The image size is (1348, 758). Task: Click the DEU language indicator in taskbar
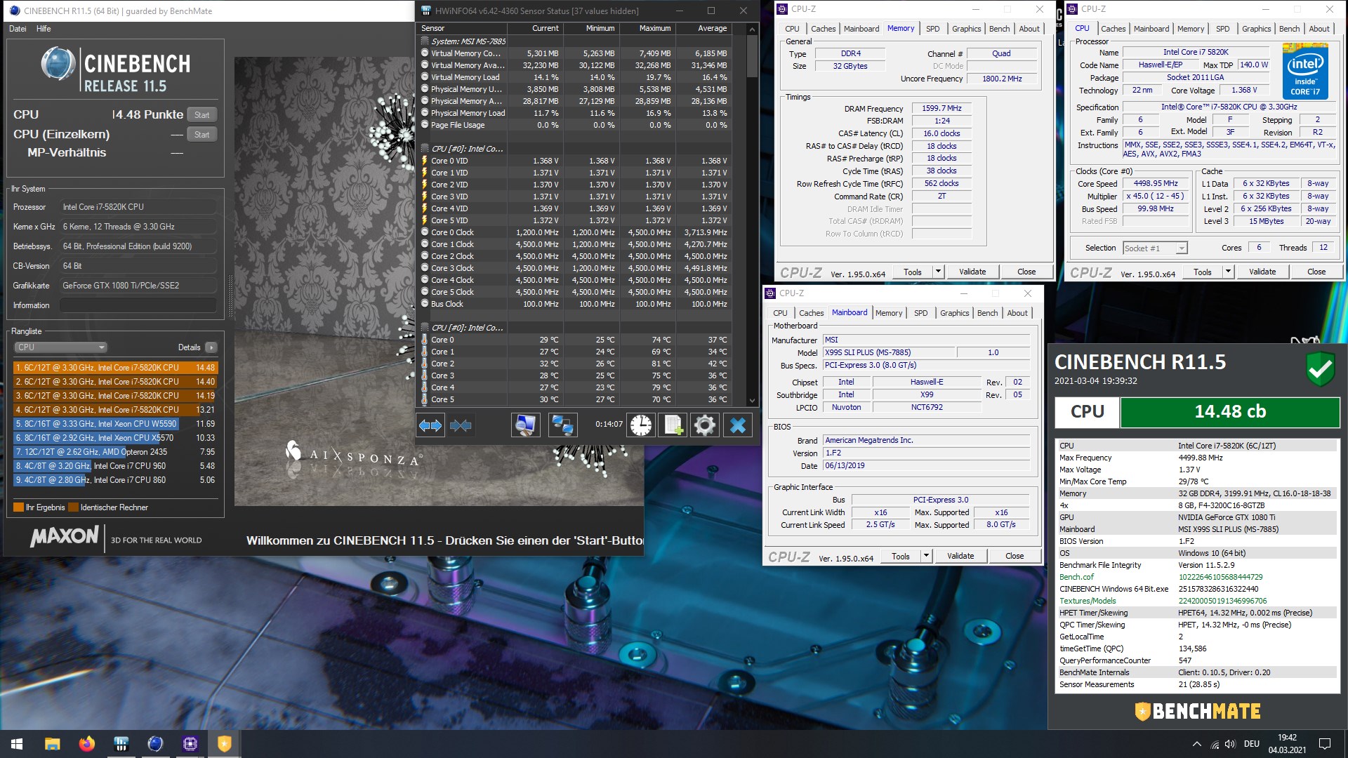tap(1251, 744)
